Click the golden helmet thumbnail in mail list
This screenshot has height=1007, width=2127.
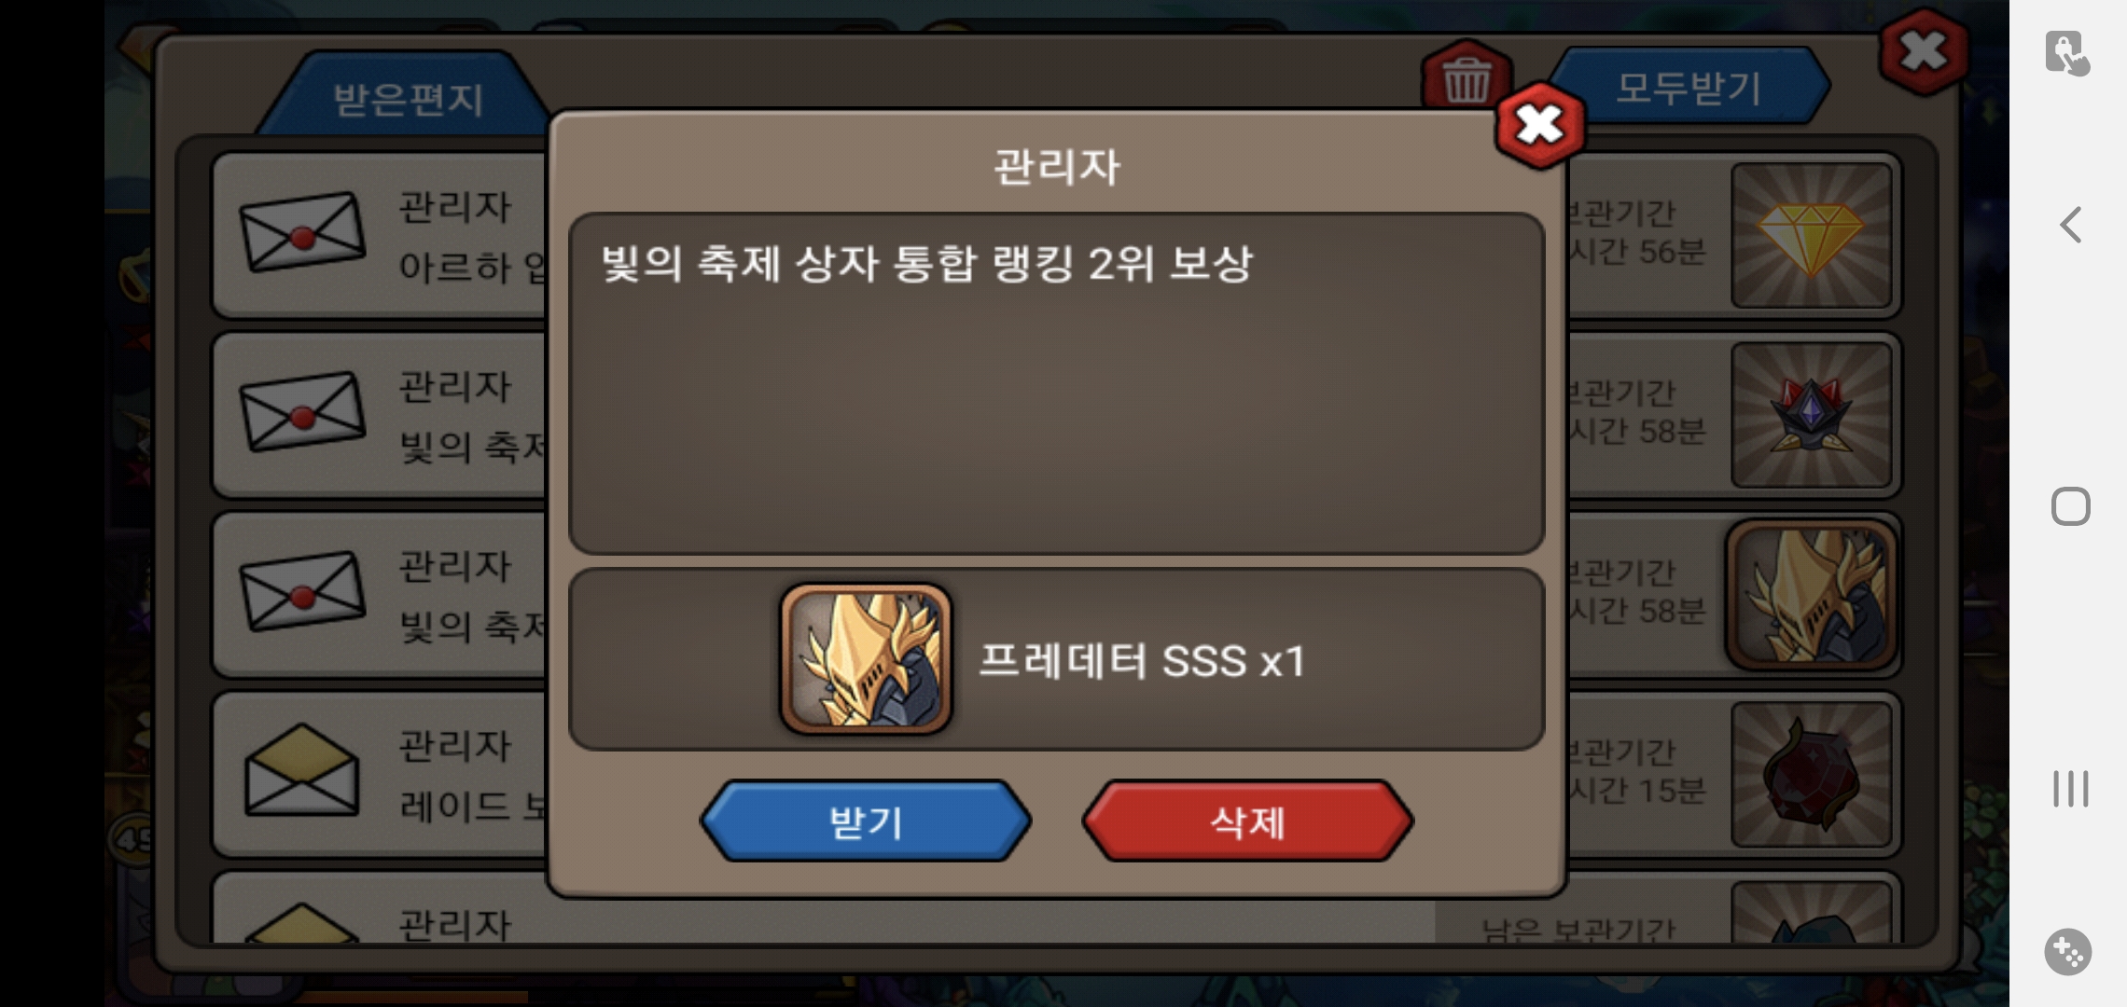click(x=1811, y=595)
